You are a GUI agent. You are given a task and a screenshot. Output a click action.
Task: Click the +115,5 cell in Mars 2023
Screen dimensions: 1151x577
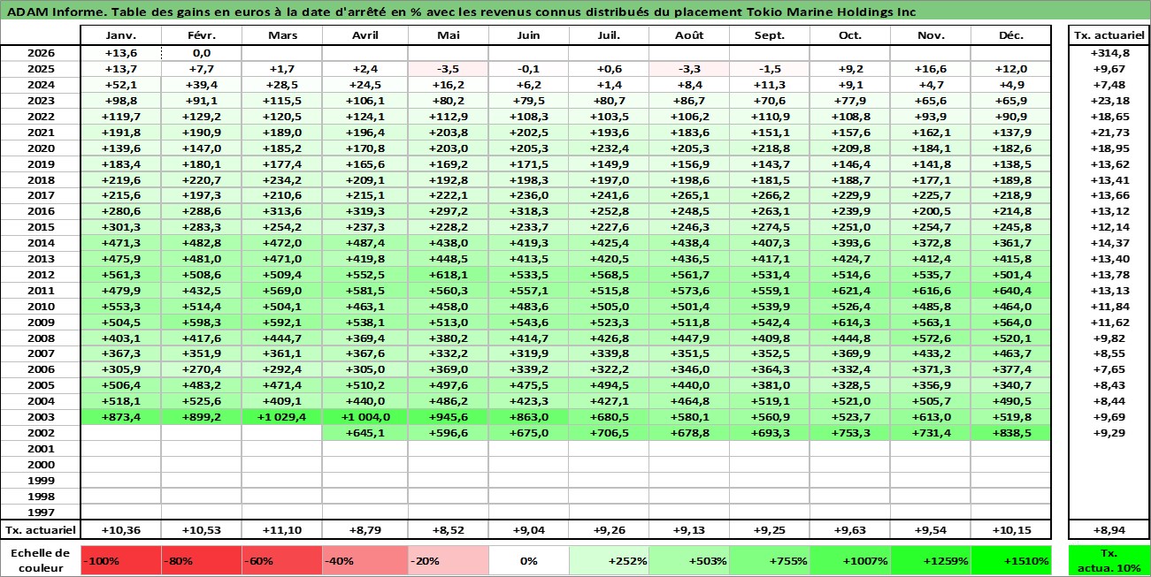click(281, 101)
